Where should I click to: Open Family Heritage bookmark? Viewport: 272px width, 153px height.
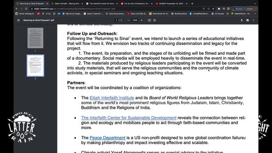[25, 14]
